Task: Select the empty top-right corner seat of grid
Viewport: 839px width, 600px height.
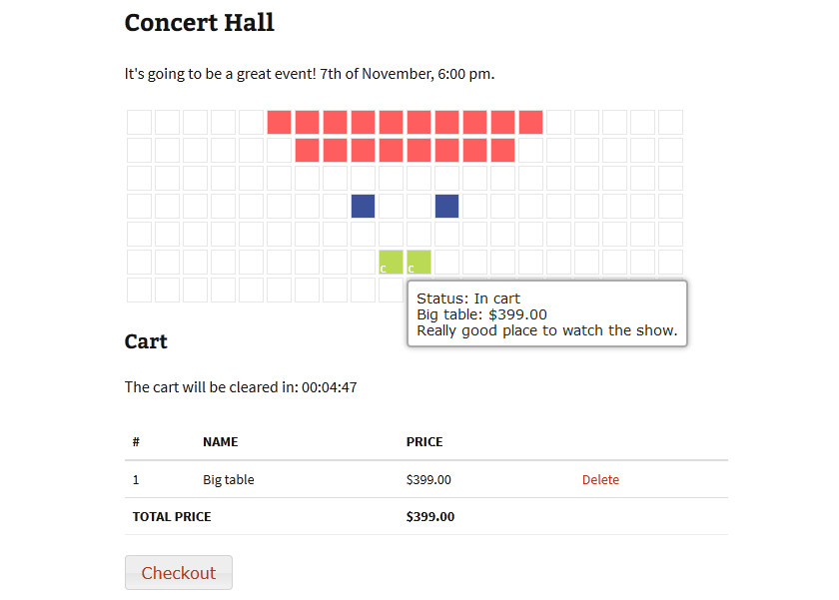Action: [x=671, y=122]
